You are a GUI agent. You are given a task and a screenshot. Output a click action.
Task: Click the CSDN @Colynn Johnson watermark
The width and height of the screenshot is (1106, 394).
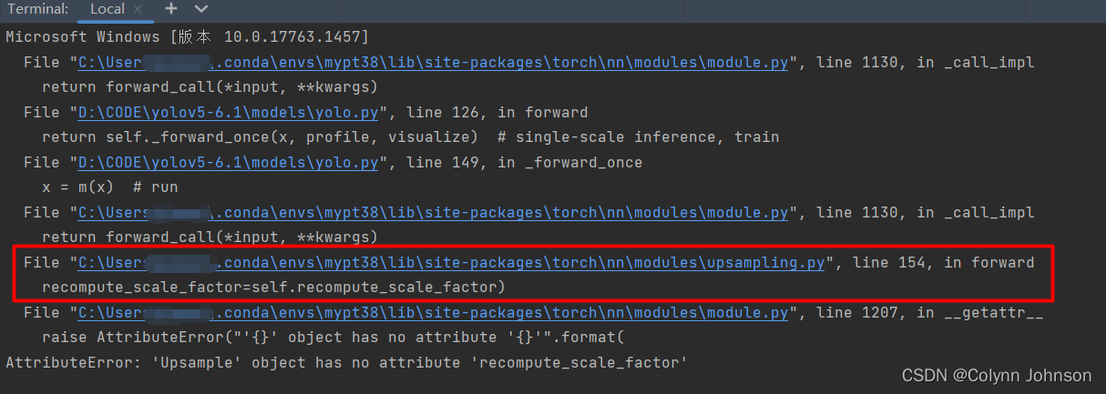pyautogui.click(x=997, y=376)
